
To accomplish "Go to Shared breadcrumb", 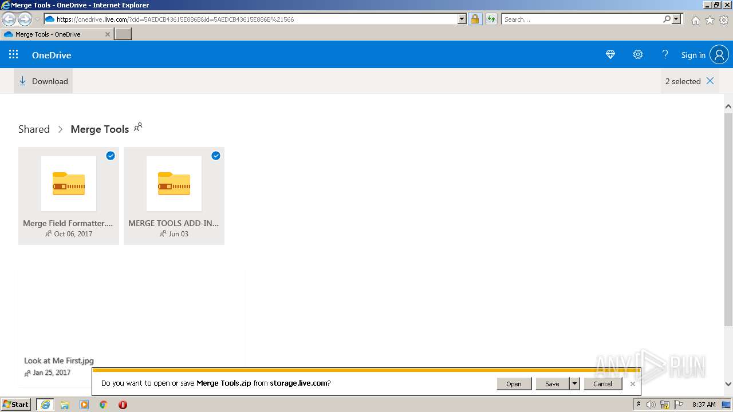I will 34,129.
